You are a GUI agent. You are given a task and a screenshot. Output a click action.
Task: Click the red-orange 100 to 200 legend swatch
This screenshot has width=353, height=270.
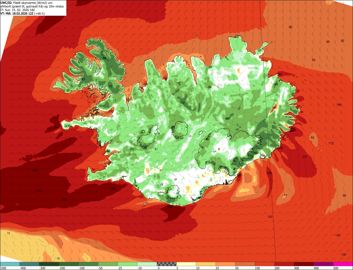264,264
